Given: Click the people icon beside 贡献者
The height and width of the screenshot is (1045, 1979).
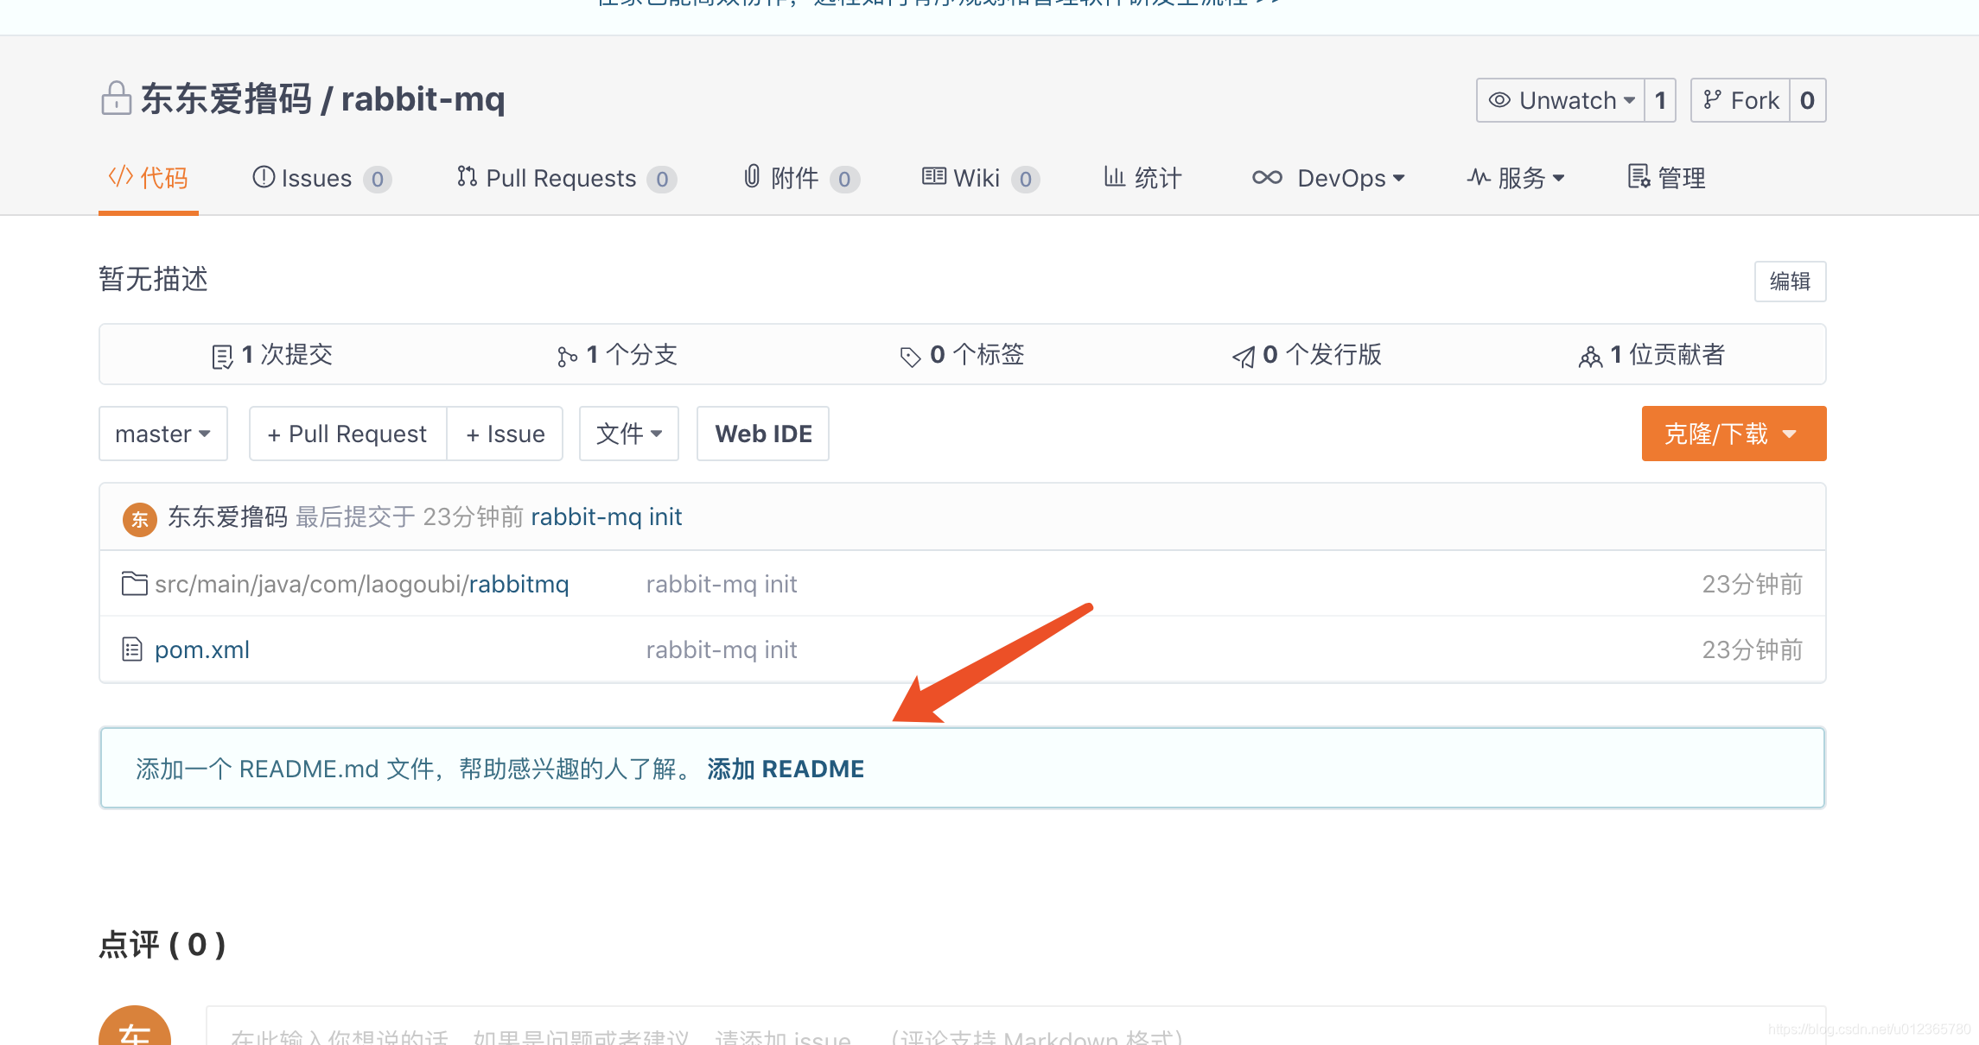Looking at the screenshot, I should (1590, 357).
